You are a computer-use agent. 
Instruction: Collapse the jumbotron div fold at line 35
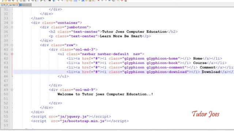pos(12,27)
